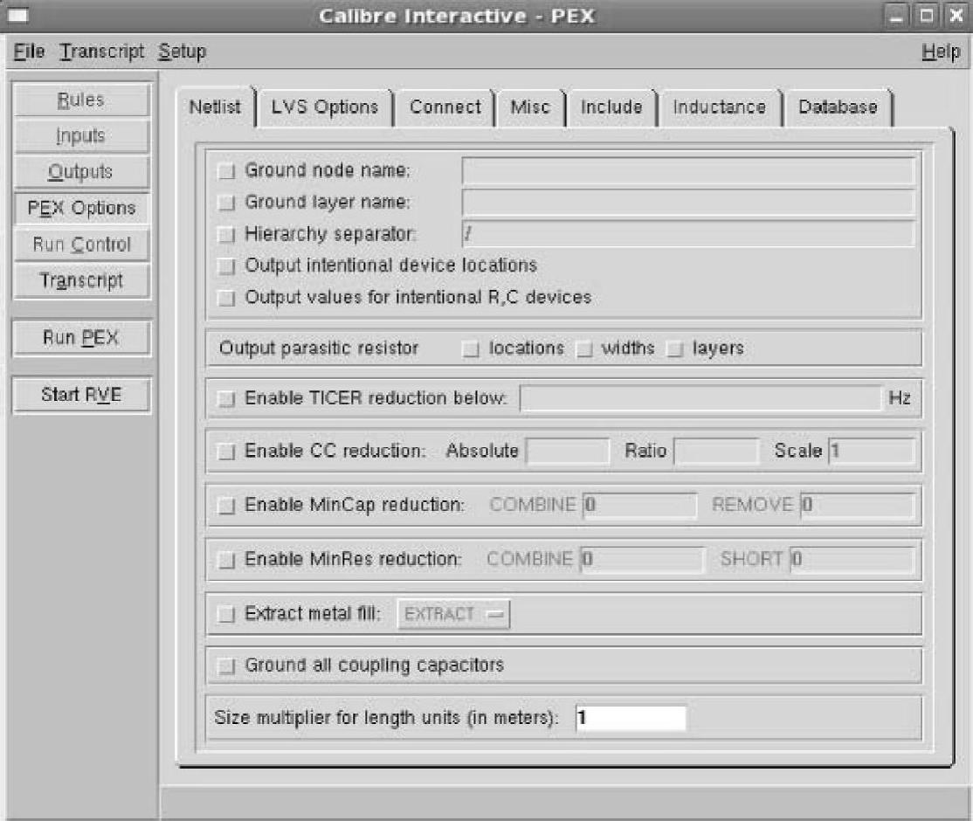Open the Transcript menu
The image size is (973, 821).
[x=102, y=52]
